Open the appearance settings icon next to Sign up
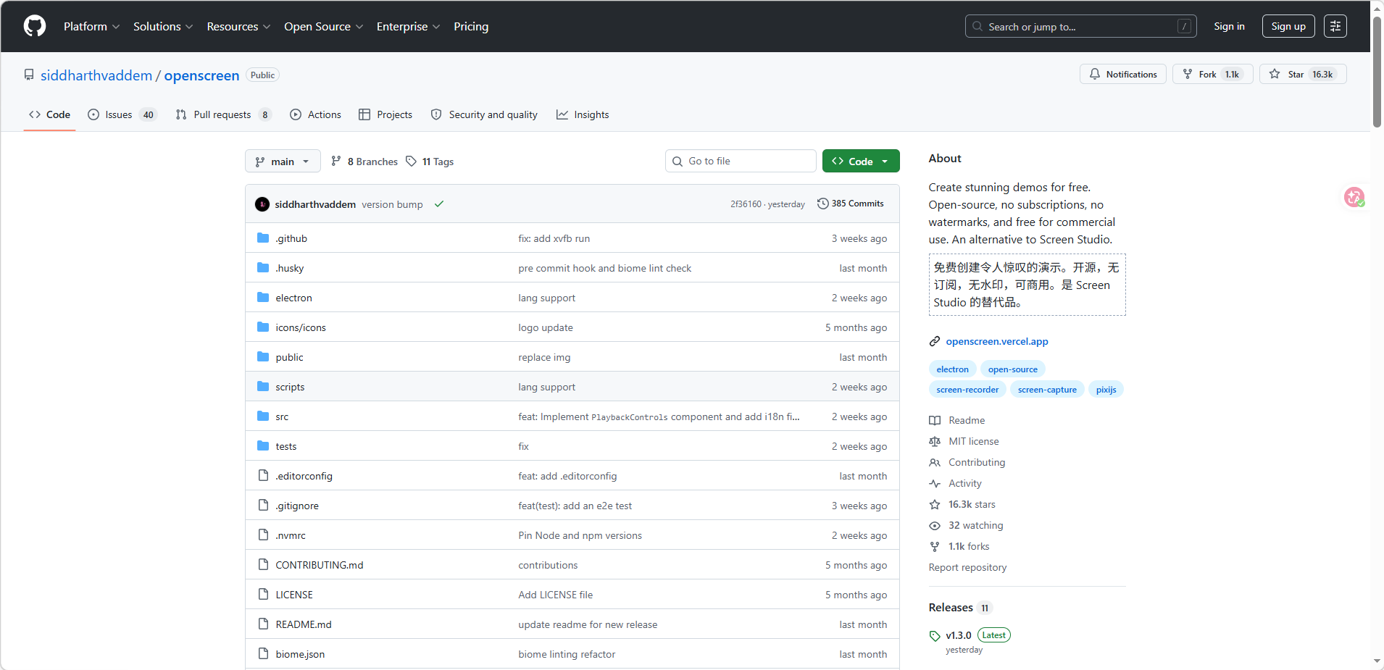Image resolution: width=1384 pixels, height=670 pixels. (x=1335, y=26)
